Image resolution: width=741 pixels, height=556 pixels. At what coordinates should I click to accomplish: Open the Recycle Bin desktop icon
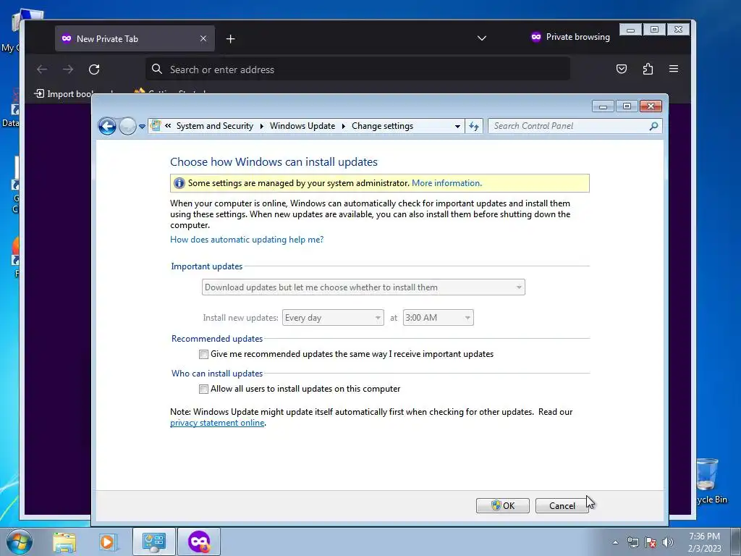708,481
